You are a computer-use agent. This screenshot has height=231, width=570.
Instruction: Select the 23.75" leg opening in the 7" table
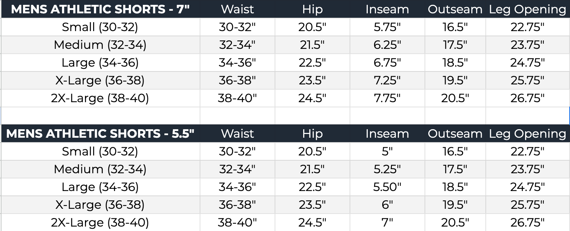pyautogui.click(x=527, y=45)
